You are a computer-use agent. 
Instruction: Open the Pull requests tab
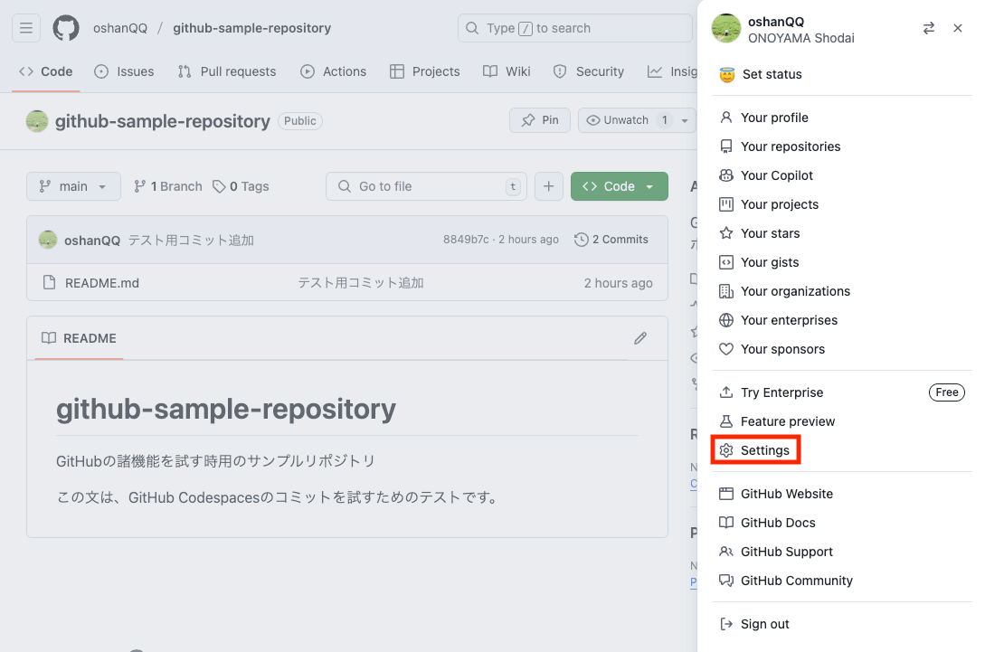click(x=227, y=71)
